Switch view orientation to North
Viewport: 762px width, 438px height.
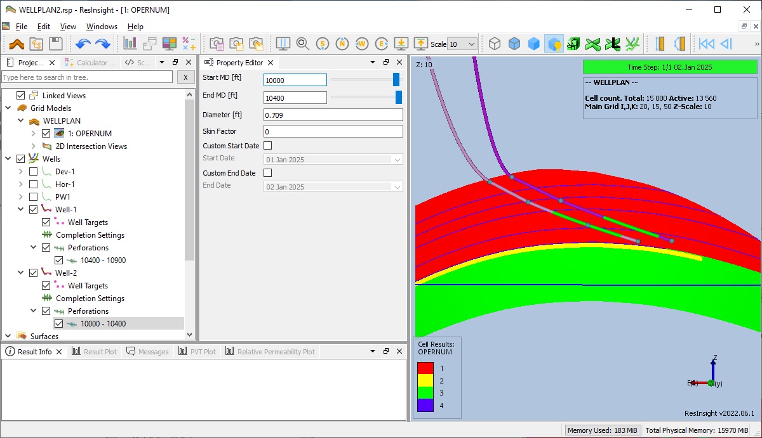pos(342,43)
